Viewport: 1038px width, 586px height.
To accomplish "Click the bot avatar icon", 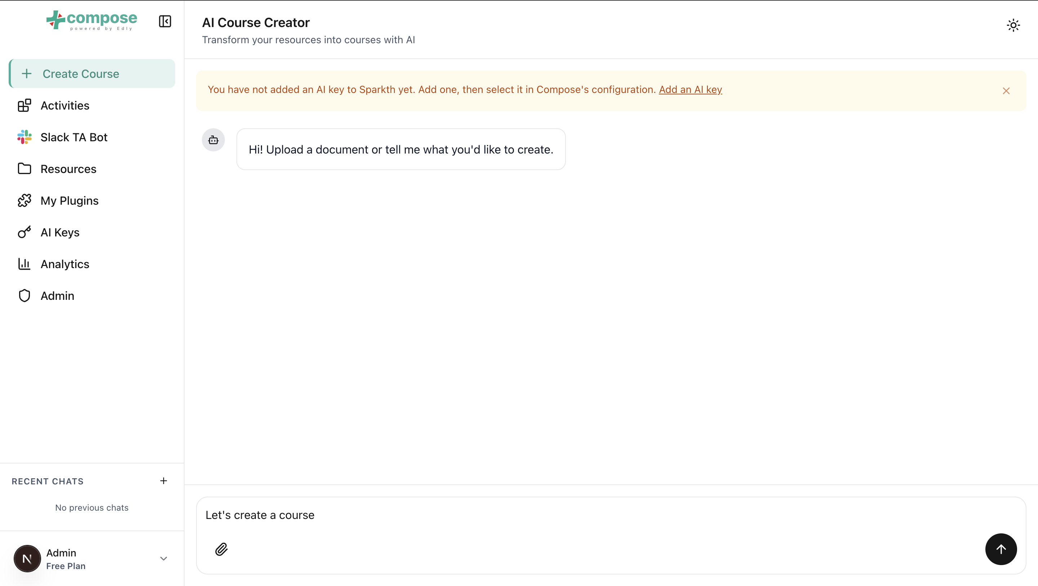I will click(x=213, y=140).
